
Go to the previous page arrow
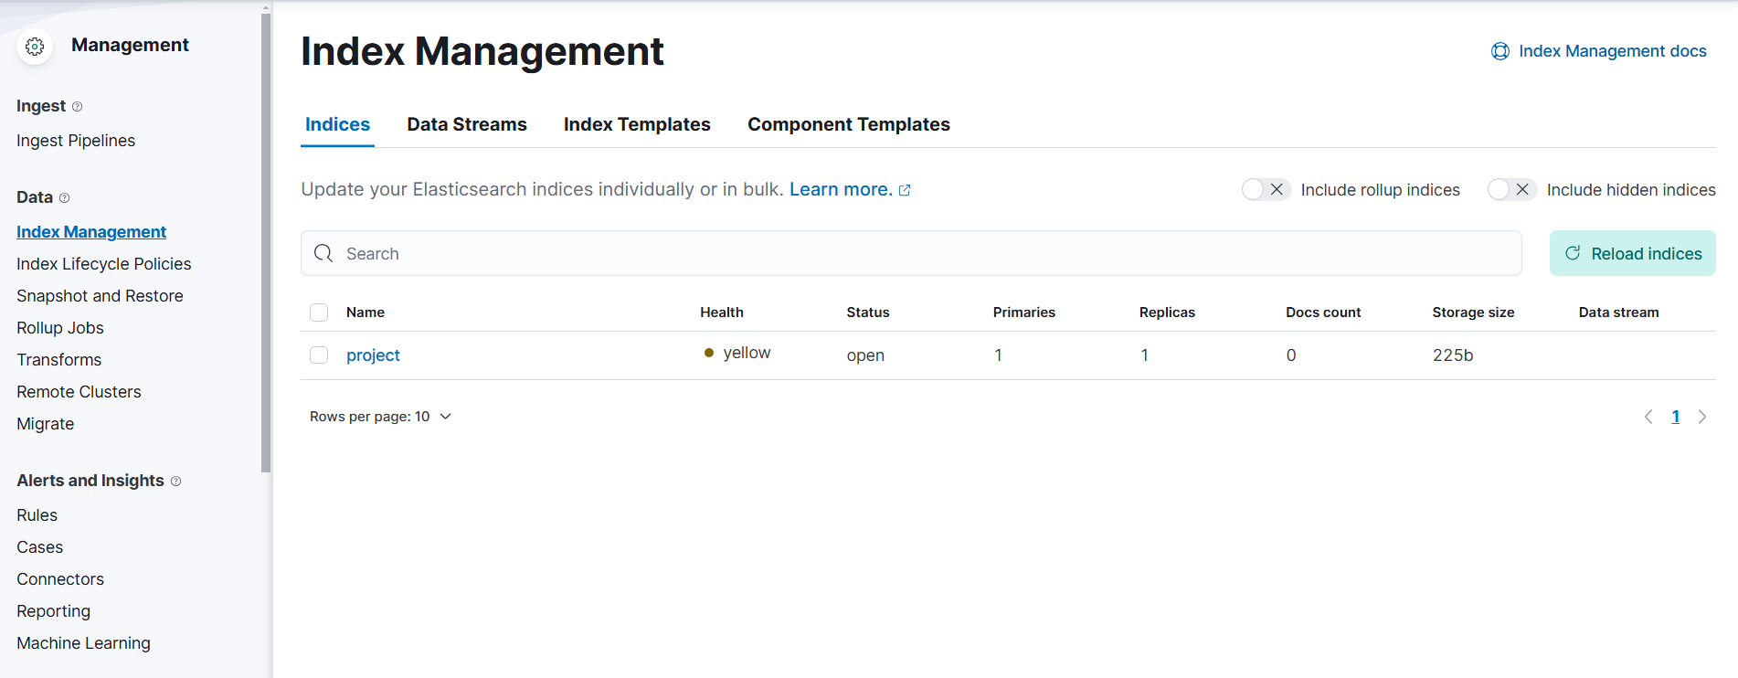pos(1648,417)
